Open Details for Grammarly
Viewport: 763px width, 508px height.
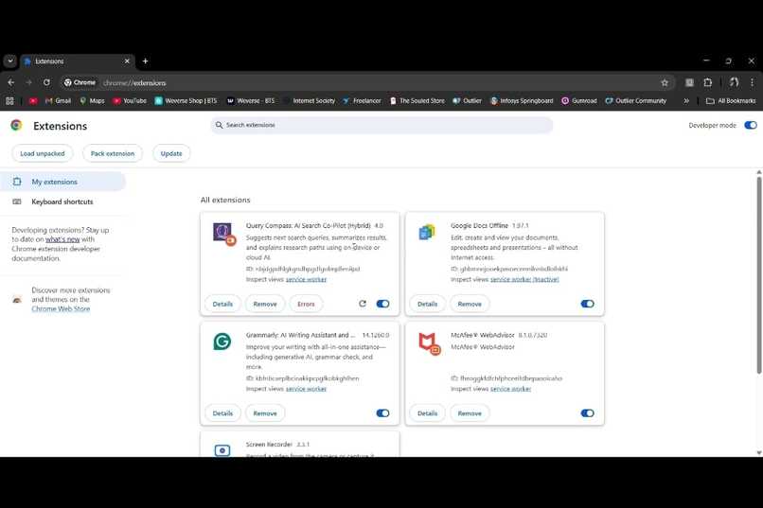click(x=222, y=413)
